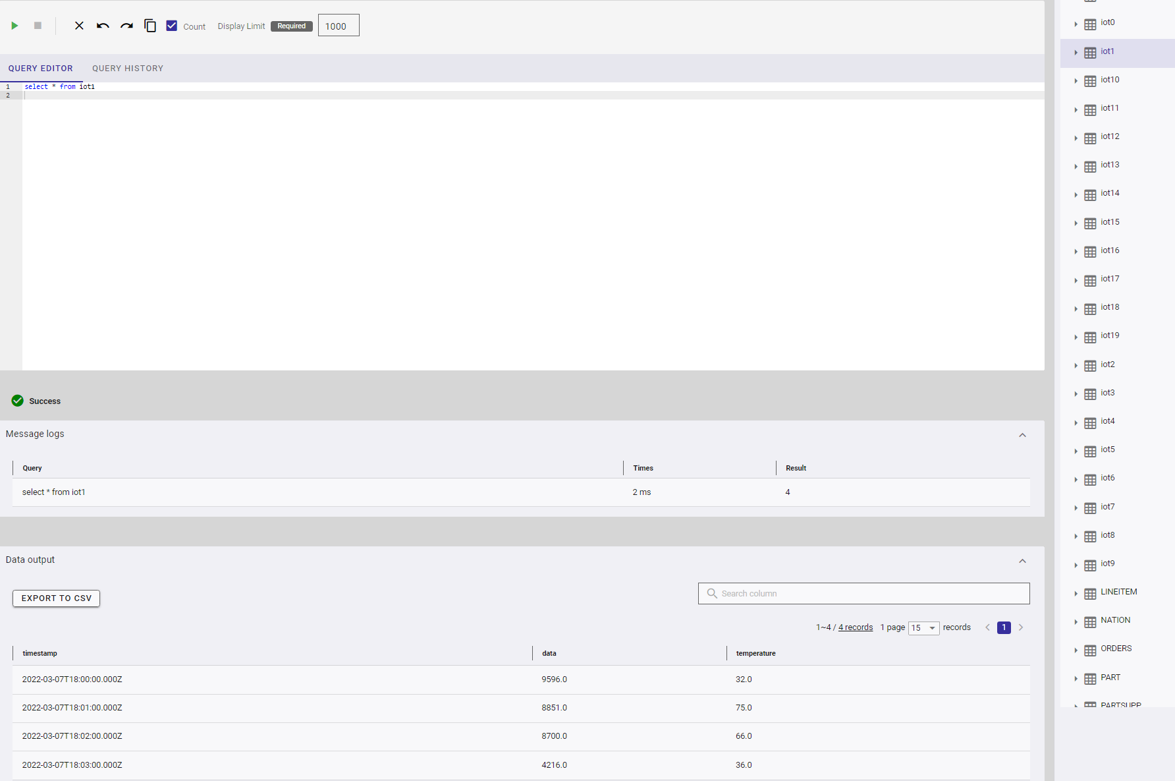1175x781 pixels.
Task: Click the search magnifier icon in column search
Action: click(711, 593)
